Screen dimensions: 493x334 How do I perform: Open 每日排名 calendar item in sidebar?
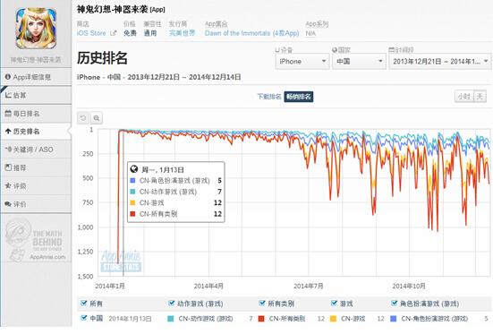click(36, 114)
